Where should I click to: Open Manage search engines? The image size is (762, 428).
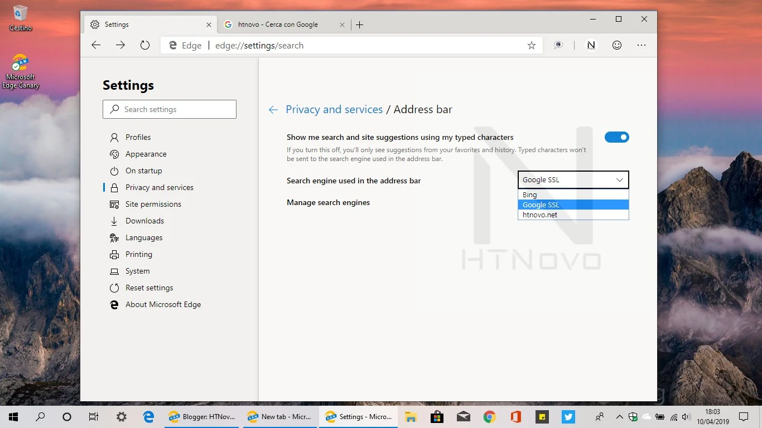(x=328, y=202)
